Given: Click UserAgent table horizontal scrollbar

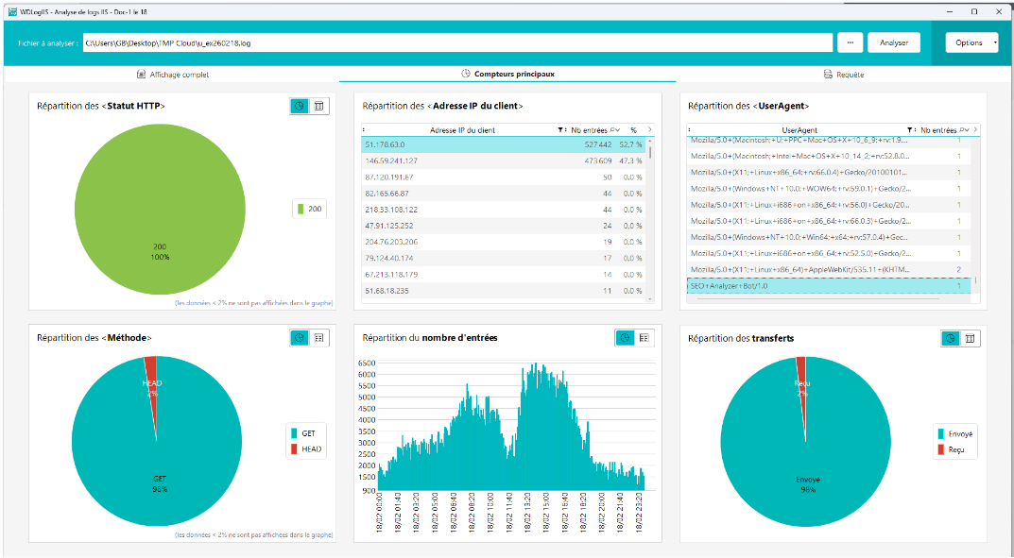Looking at the screenshot, I should tap(818, 299).
